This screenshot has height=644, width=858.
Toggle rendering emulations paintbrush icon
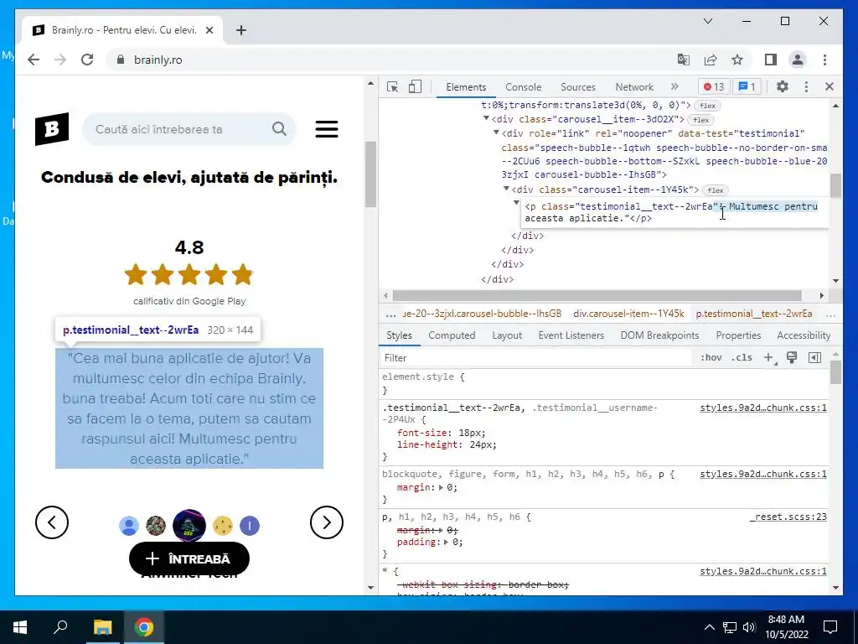791,357
